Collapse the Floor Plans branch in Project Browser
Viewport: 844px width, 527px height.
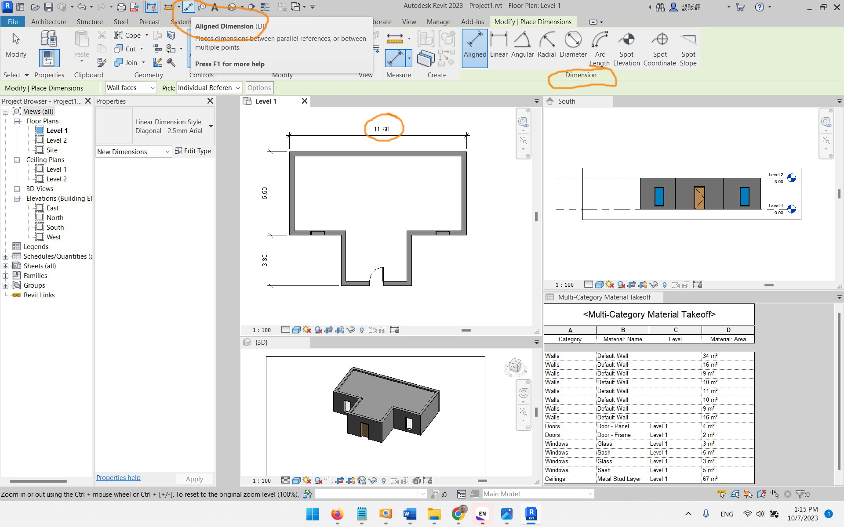[x=17, y=121]
